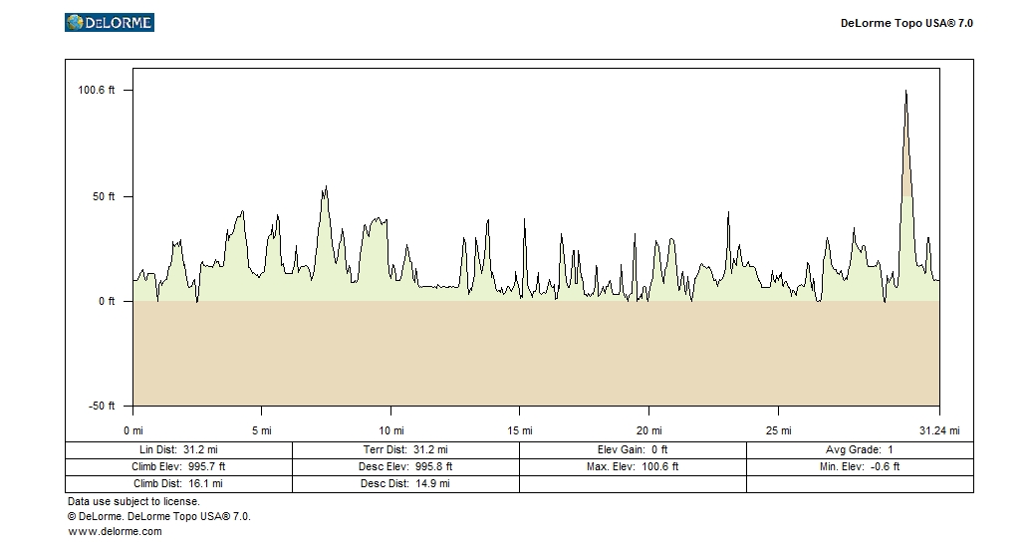Image resolution: width=1030 pixels, height=552 pixels.
Task: Open the www.delorme.com link
Action: point(115,532)
